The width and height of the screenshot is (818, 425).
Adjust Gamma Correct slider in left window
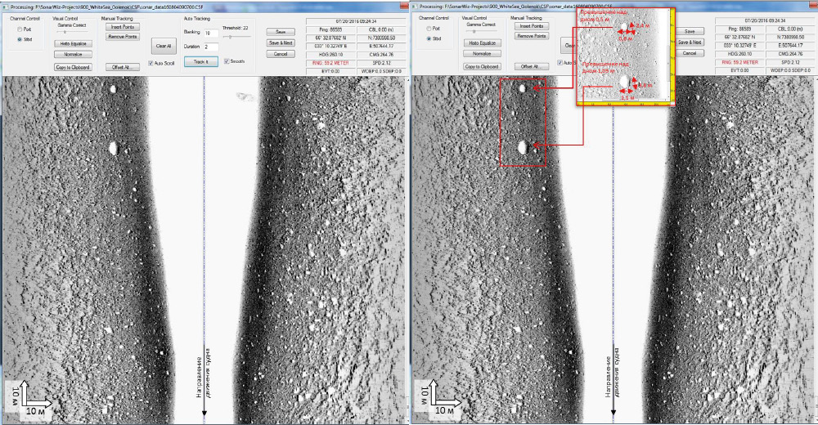click(x=71, y=32)
